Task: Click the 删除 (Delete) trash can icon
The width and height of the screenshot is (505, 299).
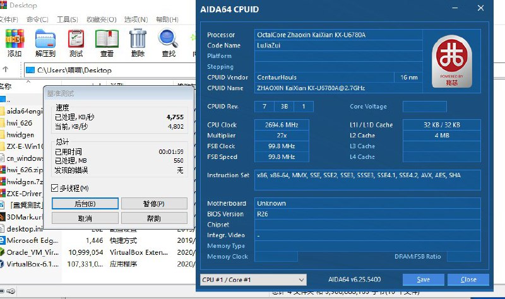Action: 138,39
